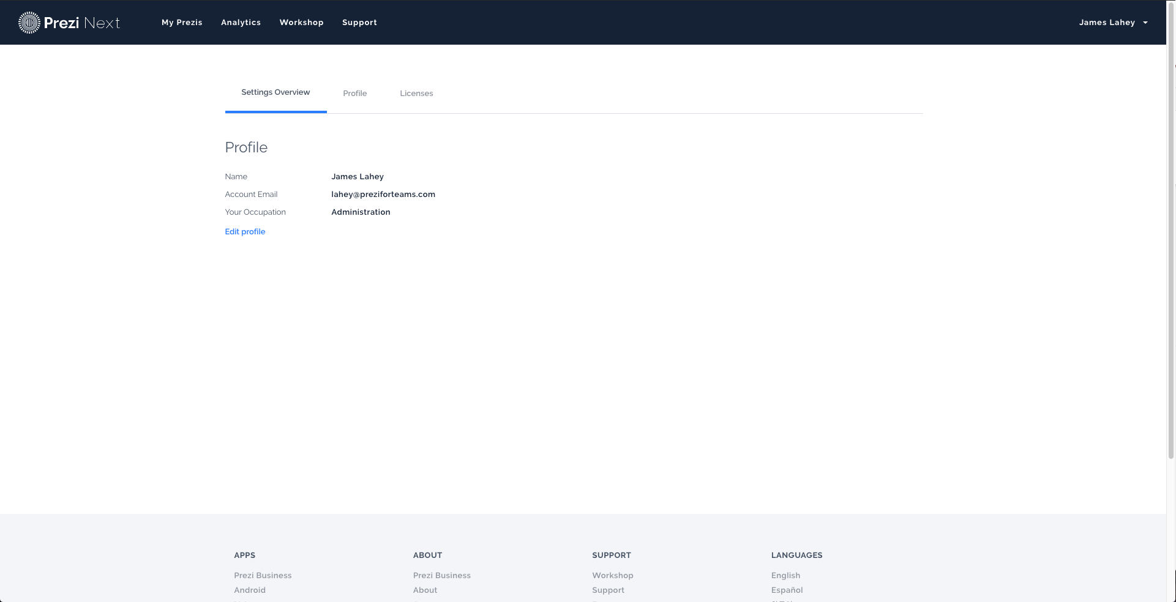Open Support link in the footer
Image resolution: width=1176 pixels, height=602 pixels.
[608, 590]
